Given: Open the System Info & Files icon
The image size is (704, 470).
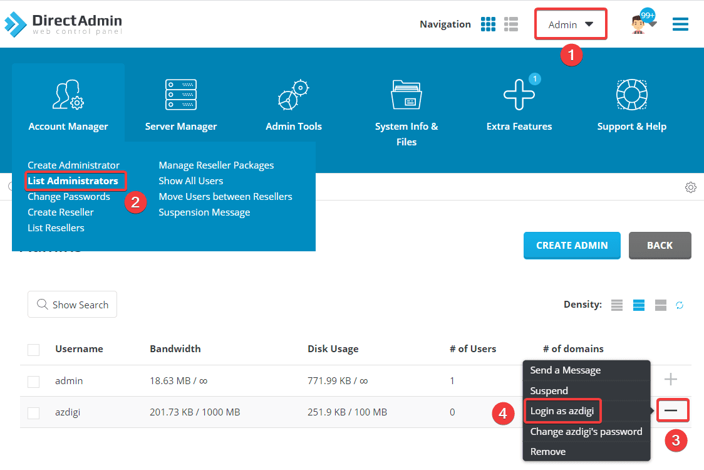Looking at the screenshot, I should [x=406, y=94].
